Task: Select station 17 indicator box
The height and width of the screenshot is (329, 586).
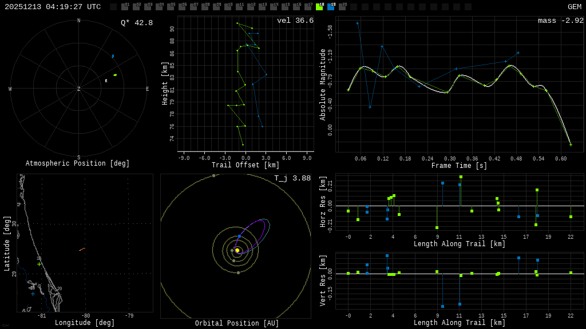Action: click(x=308, y=7)
